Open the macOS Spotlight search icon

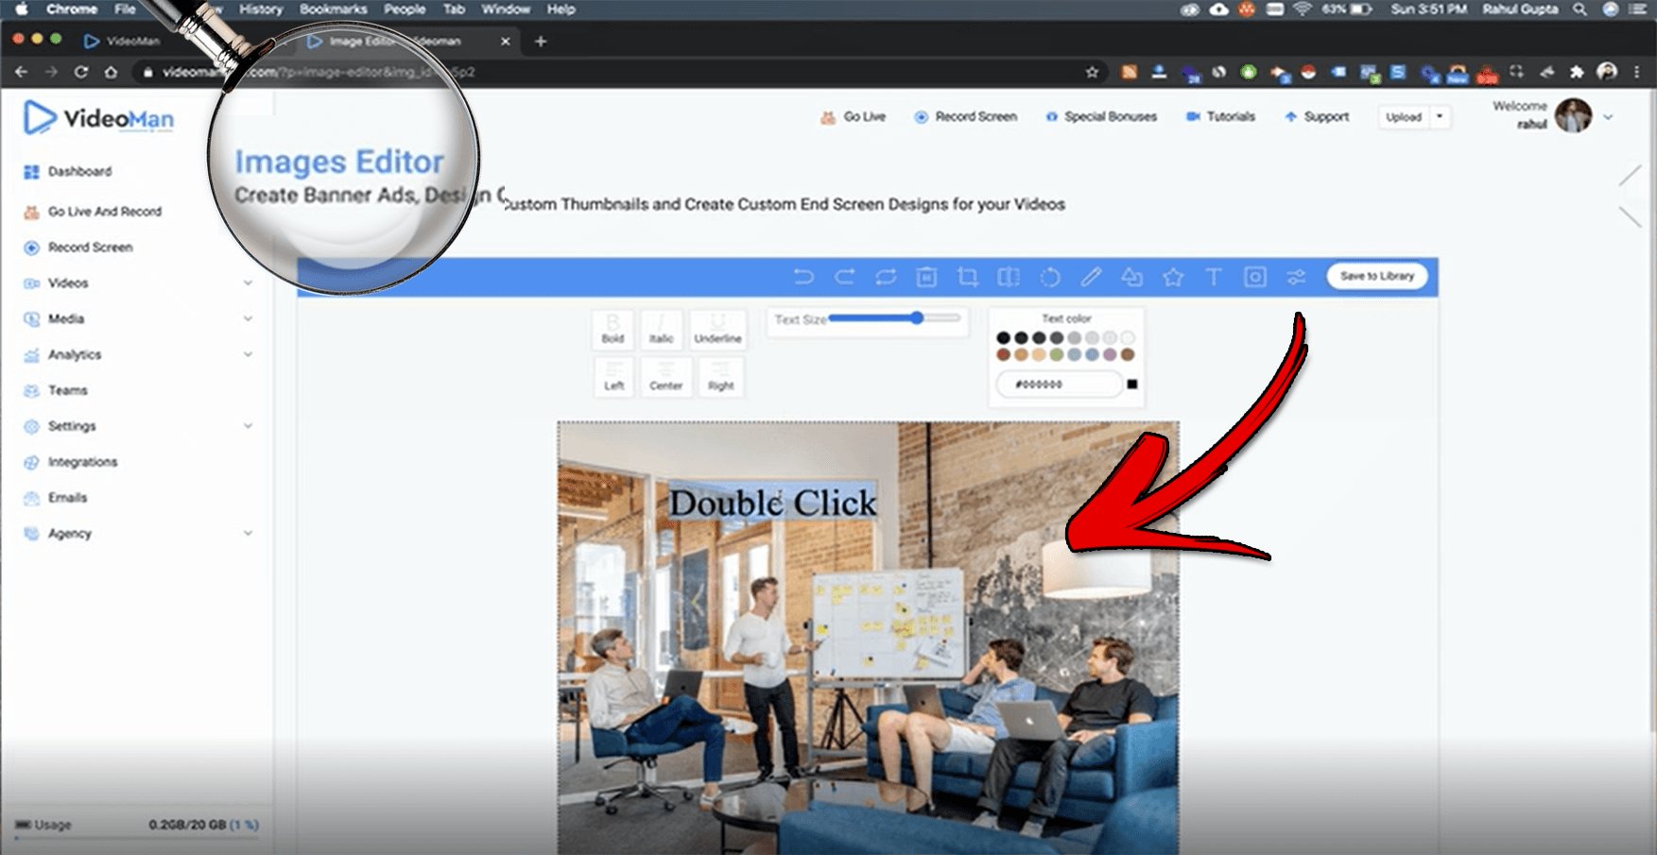(x=1579, y=9)
